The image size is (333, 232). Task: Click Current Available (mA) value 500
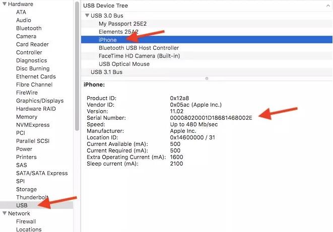pos(175,144)
